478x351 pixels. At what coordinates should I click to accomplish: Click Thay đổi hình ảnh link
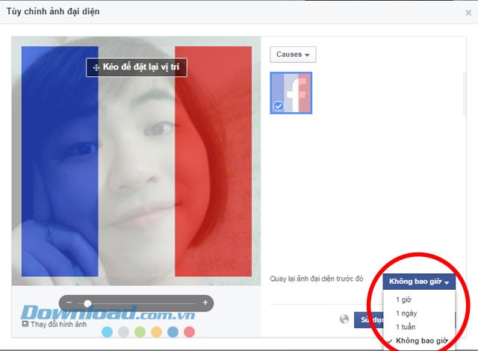pos(55,324)
